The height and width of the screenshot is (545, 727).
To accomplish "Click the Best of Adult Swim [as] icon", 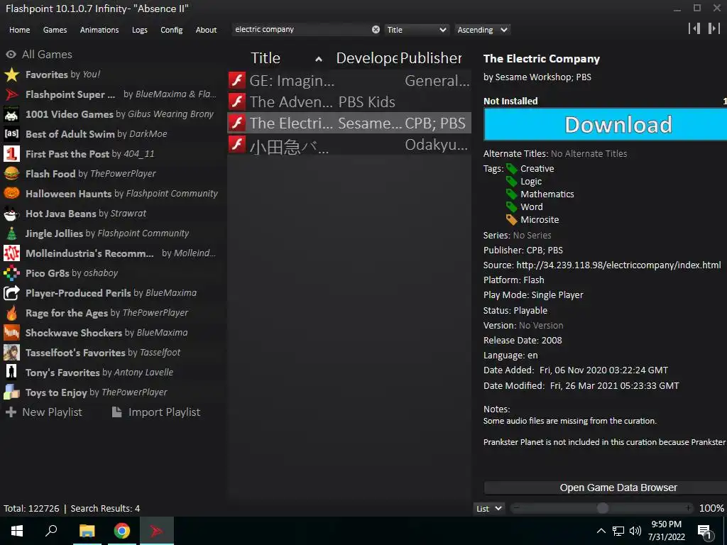I will click(11, 134).
